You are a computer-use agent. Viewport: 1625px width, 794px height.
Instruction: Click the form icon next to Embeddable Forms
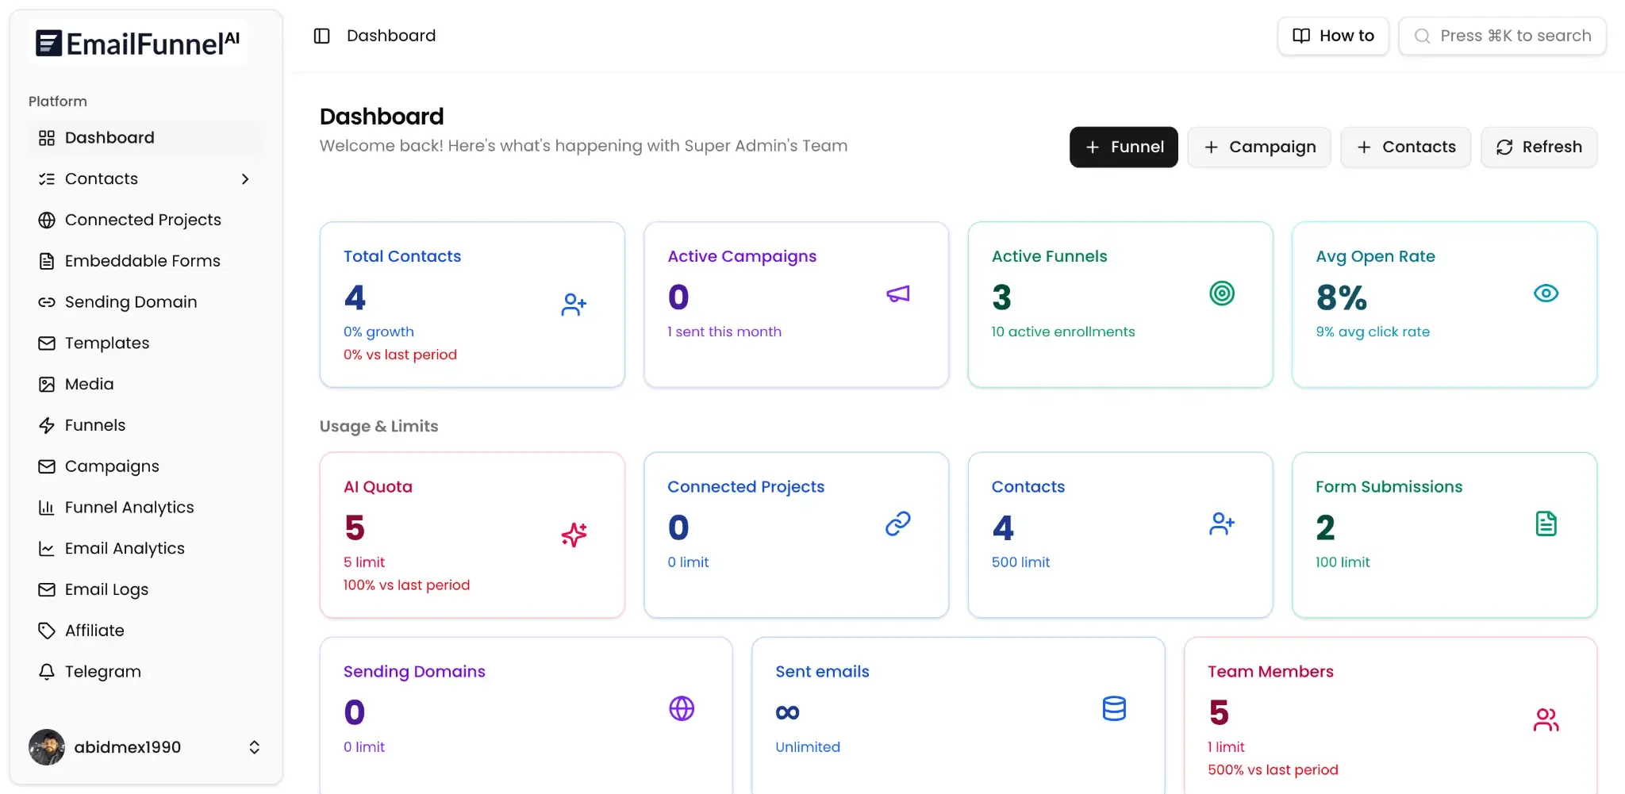click(x=47, y=261)
